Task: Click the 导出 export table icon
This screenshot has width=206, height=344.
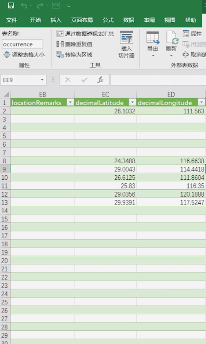Action: pyautogui.click(x=153, y=38)
